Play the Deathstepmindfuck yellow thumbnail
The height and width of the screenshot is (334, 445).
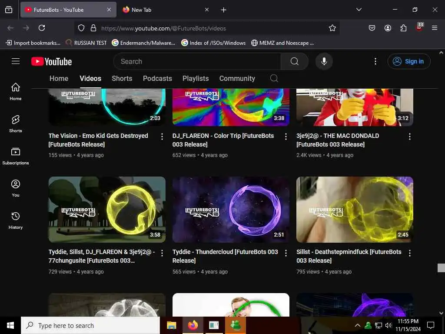coord(355,210)
